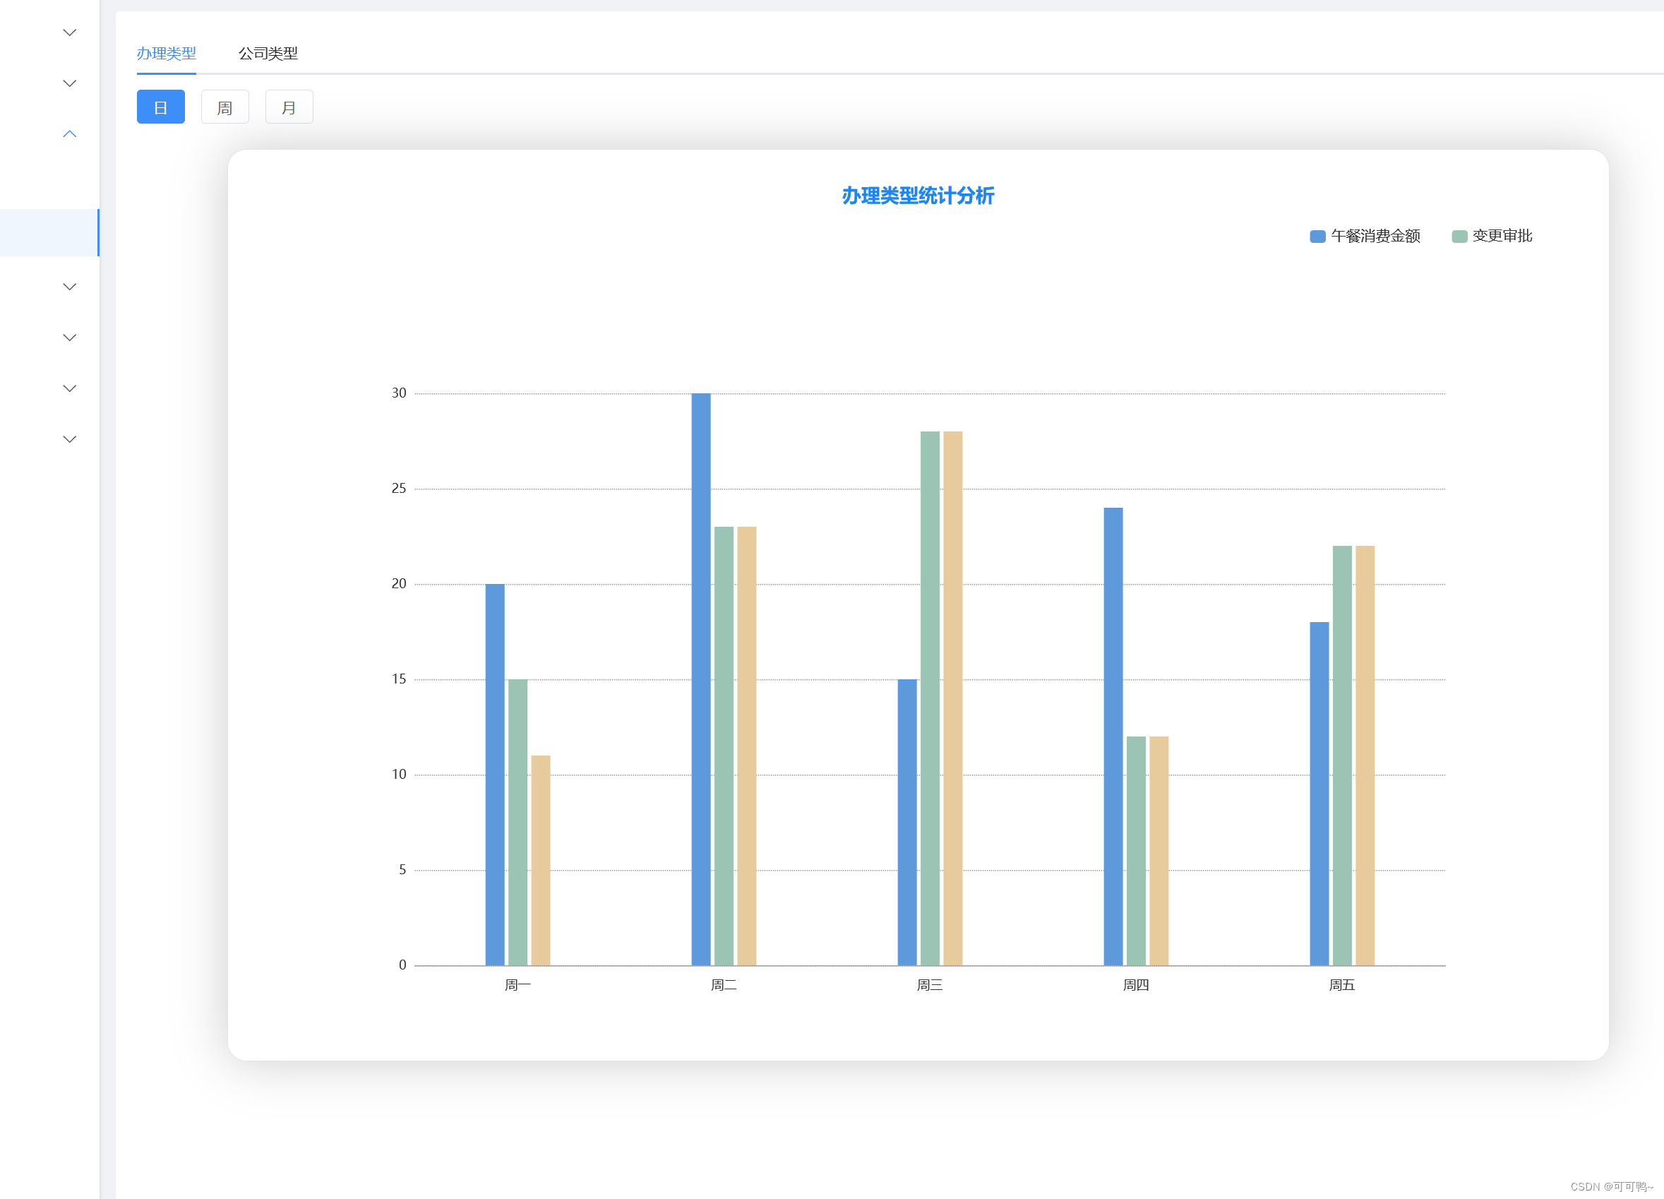Click the tan bar for 周五
Viewport: 1664px width, 1199px height.
[1365, 756]
